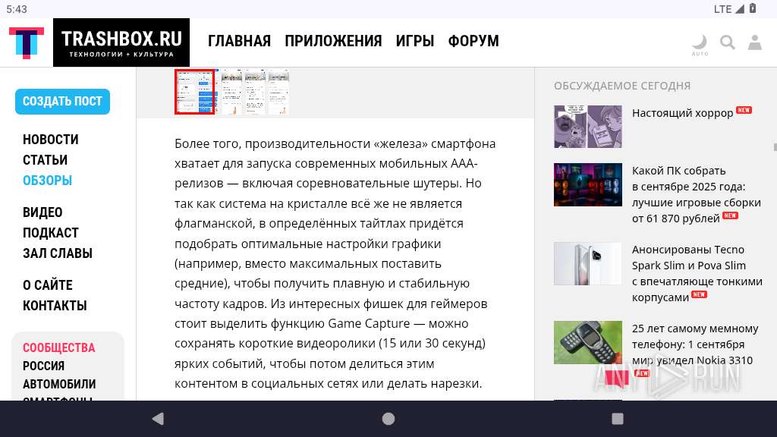
Task: Open the РОССИЯ community
Action: [x=43, y=366]
